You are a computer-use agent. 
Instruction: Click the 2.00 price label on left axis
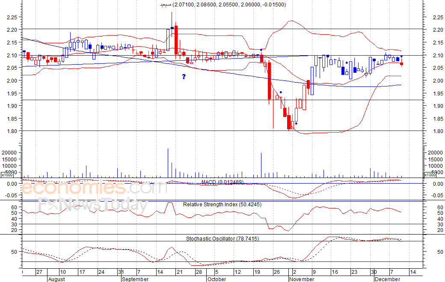[12, 80]
